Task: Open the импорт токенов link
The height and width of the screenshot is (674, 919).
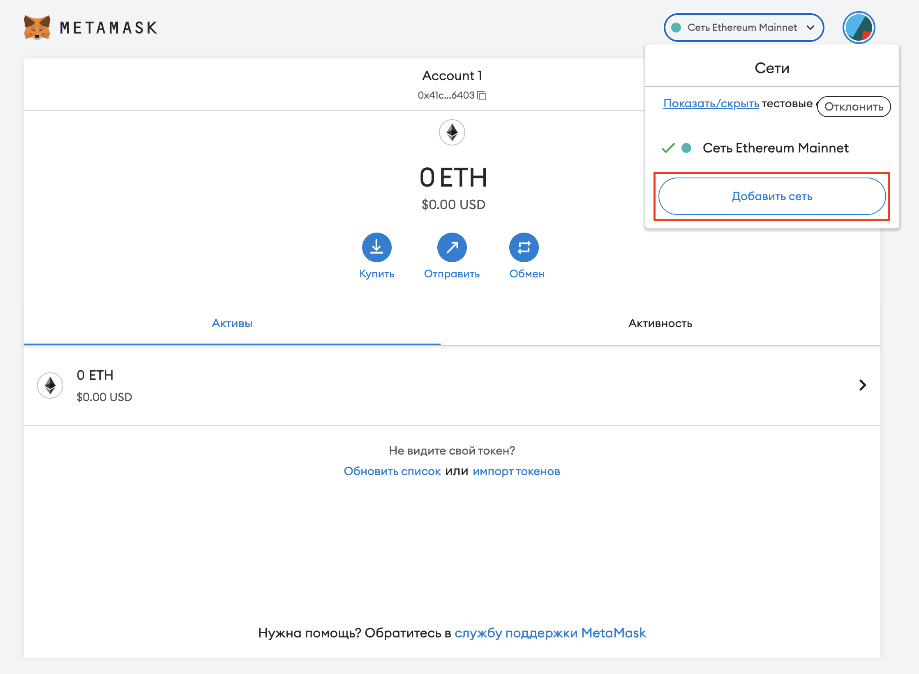Action: [x=516, y=471]
